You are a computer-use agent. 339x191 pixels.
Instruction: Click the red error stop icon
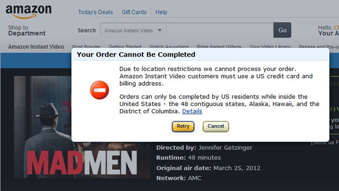pyautogui.click(x=100, y=90)
